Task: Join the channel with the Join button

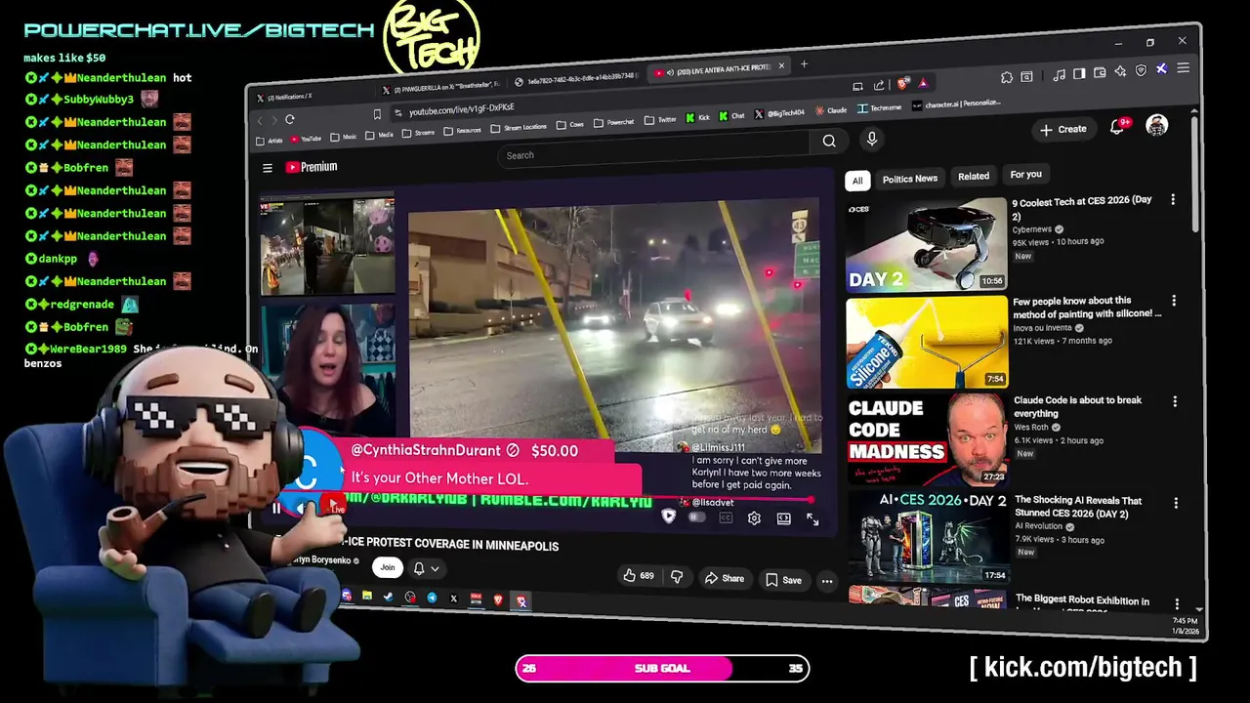Action: pos(388,567)
